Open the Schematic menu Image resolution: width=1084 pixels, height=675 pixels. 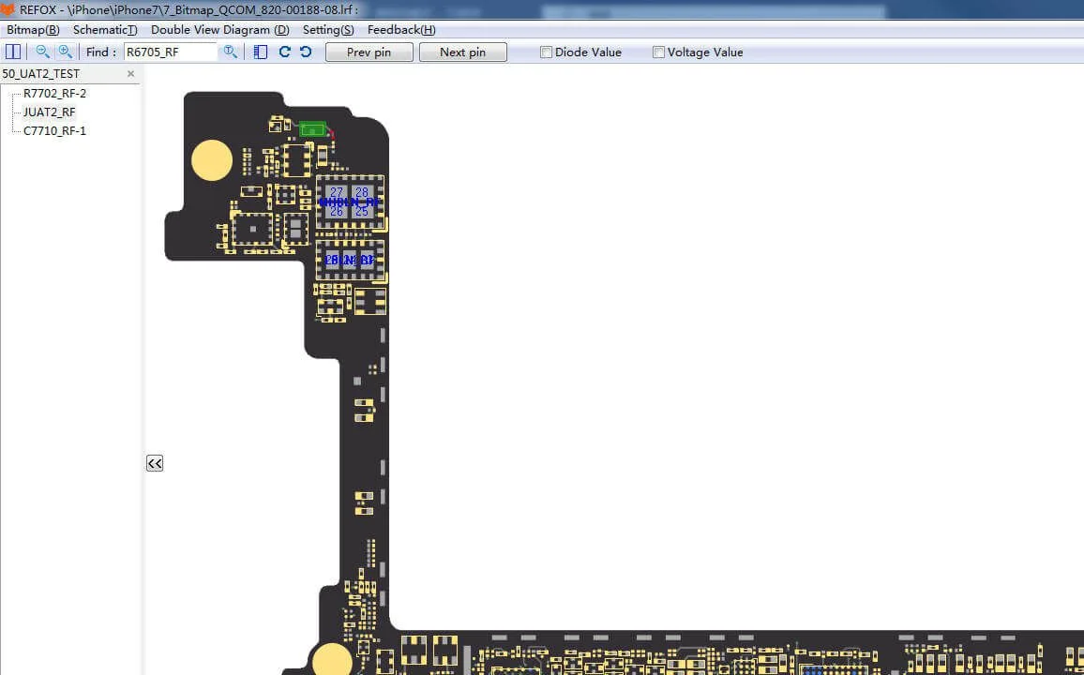(105, 30)
